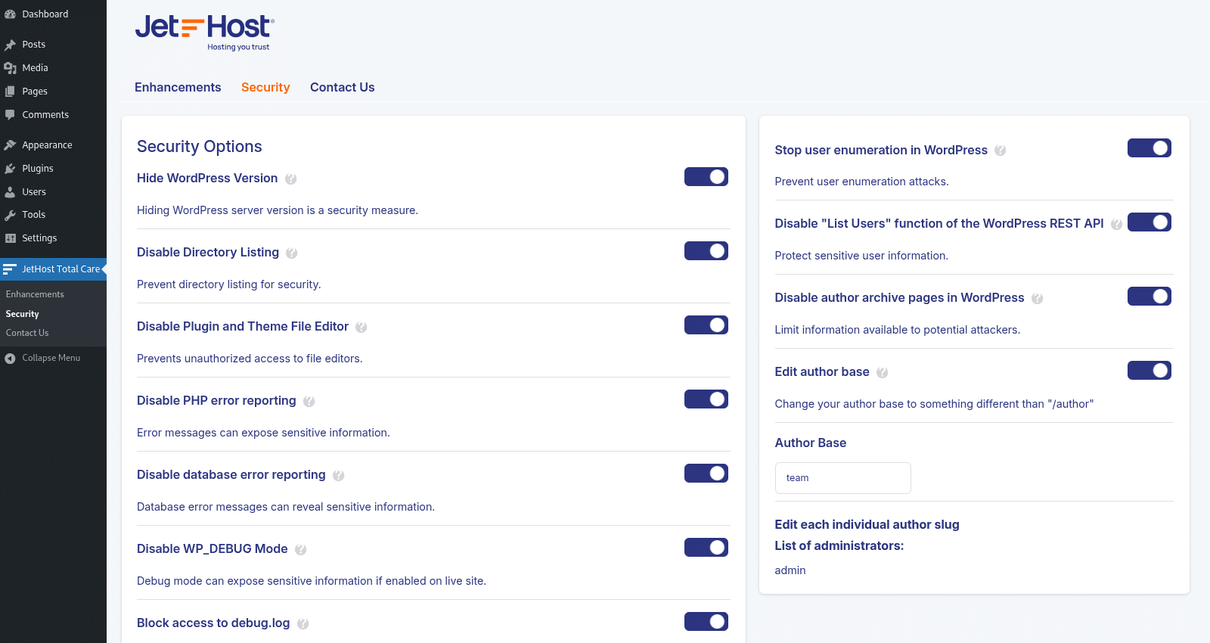Click the Dashboard icon in sidebar
1210x643 pixels.
click(x=10, y=14)
